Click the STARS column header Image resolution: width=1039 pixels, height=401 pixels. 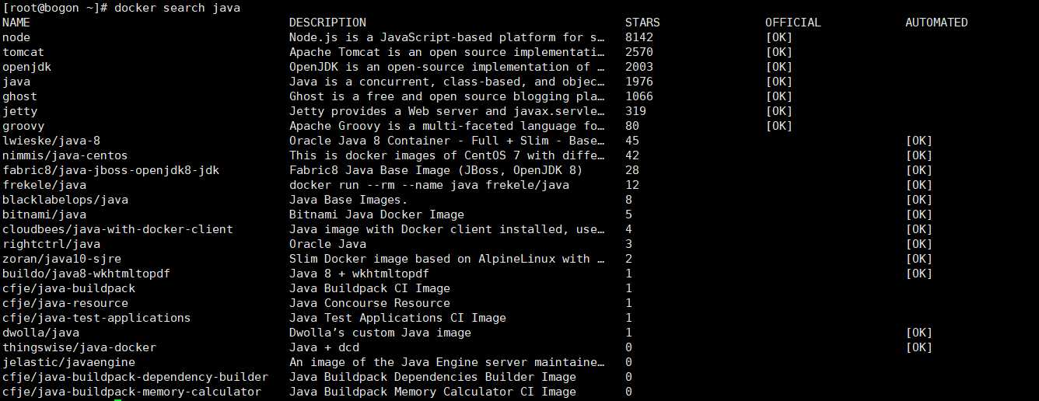click(x=642, y=23)
